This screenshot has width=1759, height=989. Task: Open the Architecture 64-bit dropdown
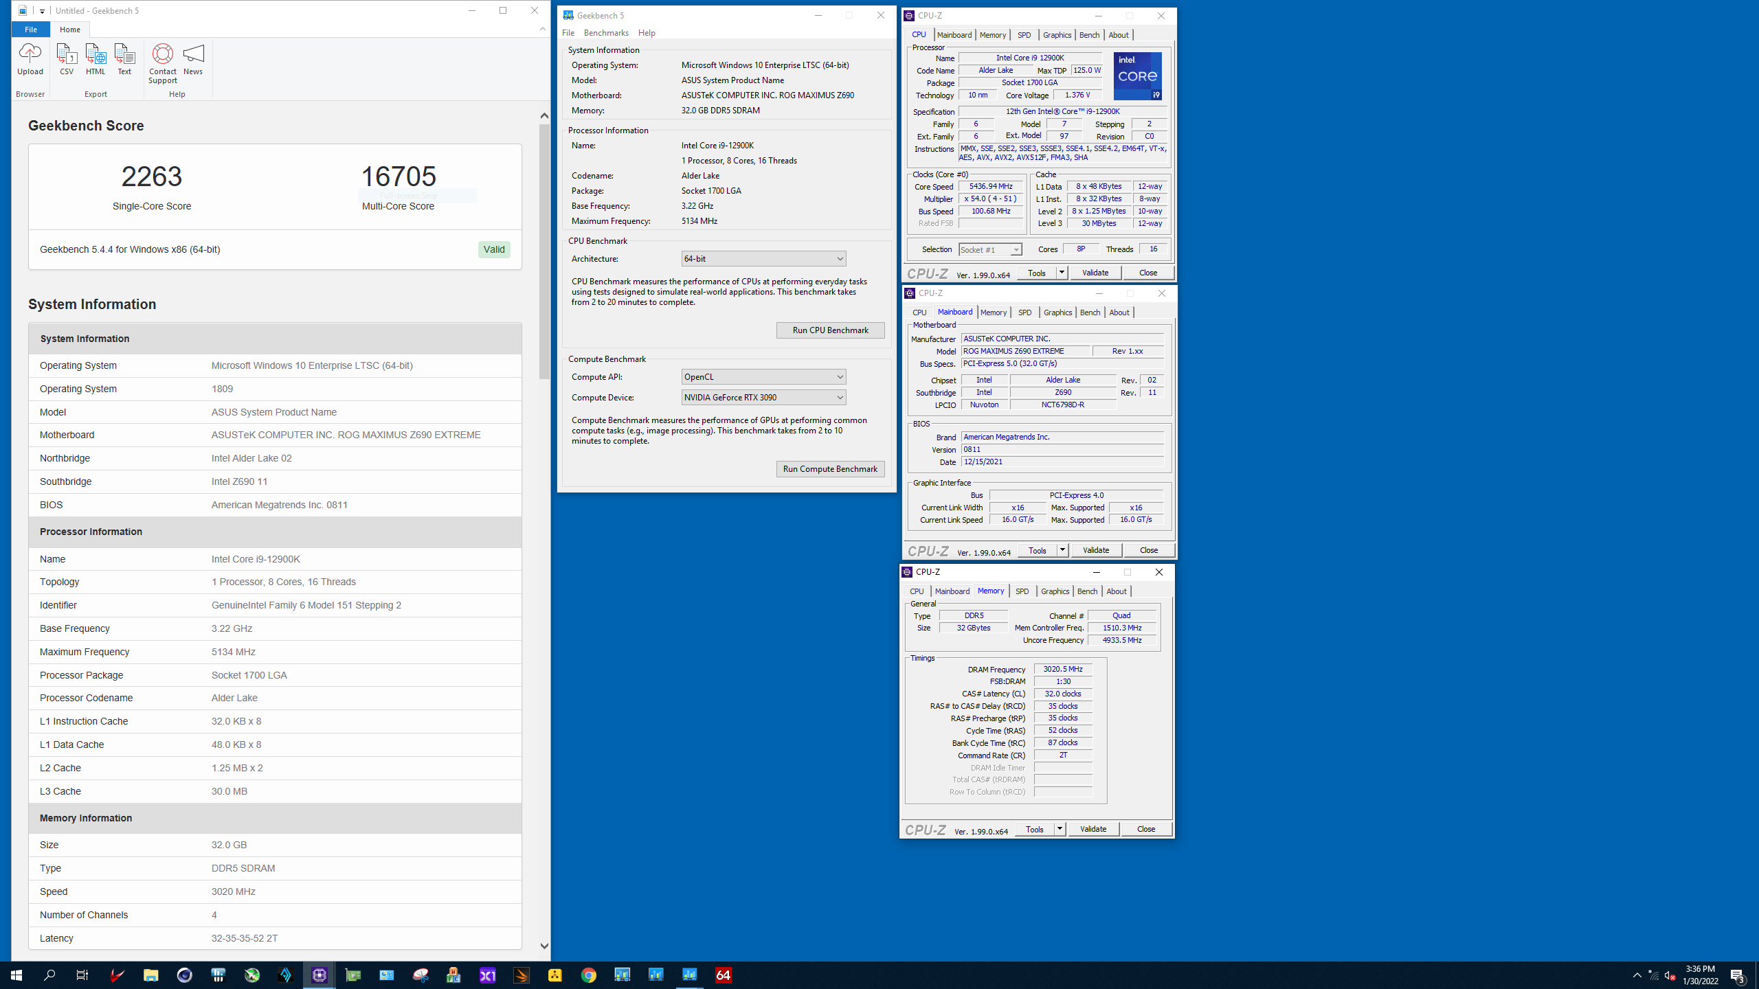(763, 258)
